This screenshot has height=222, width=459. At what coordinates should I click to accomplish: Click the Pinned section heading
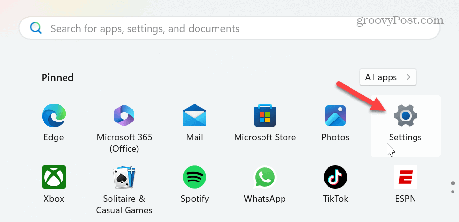click(x=57, y=78)
